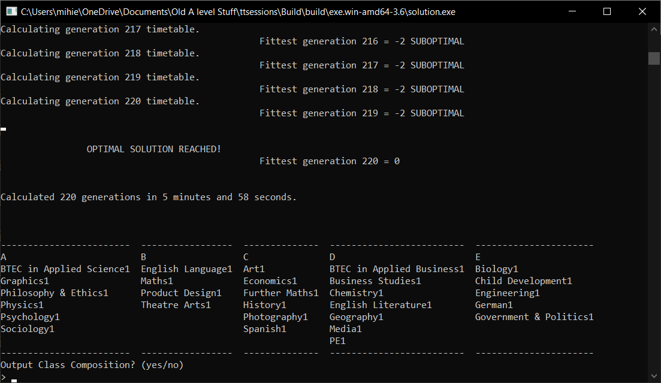Select 'English Language1' in block B

coord(186,269)
